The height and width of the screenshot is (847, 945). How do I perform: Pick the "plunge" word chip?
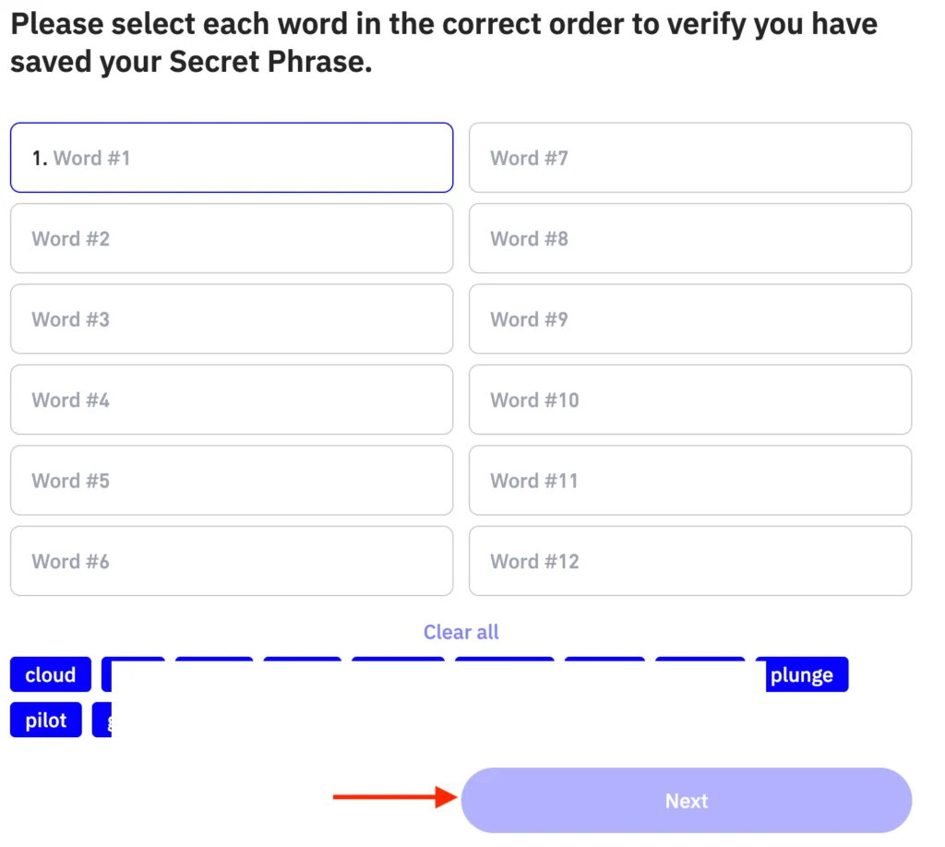(x=802, y=674)
